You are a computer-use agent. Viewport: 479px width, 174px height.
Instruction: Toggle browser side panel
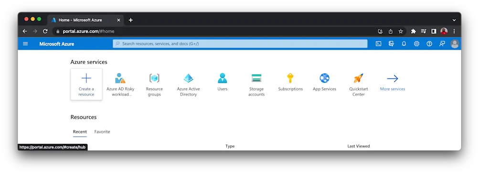coord(434,31)
